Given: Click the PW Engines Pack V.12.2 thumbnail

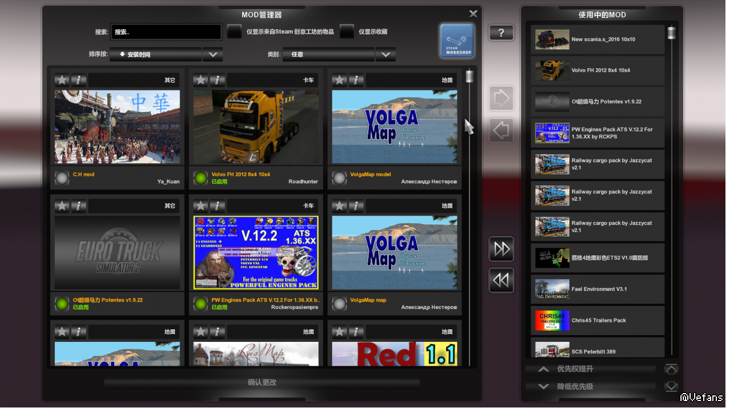Looking at the screenshot, I should tap(256, 253).
